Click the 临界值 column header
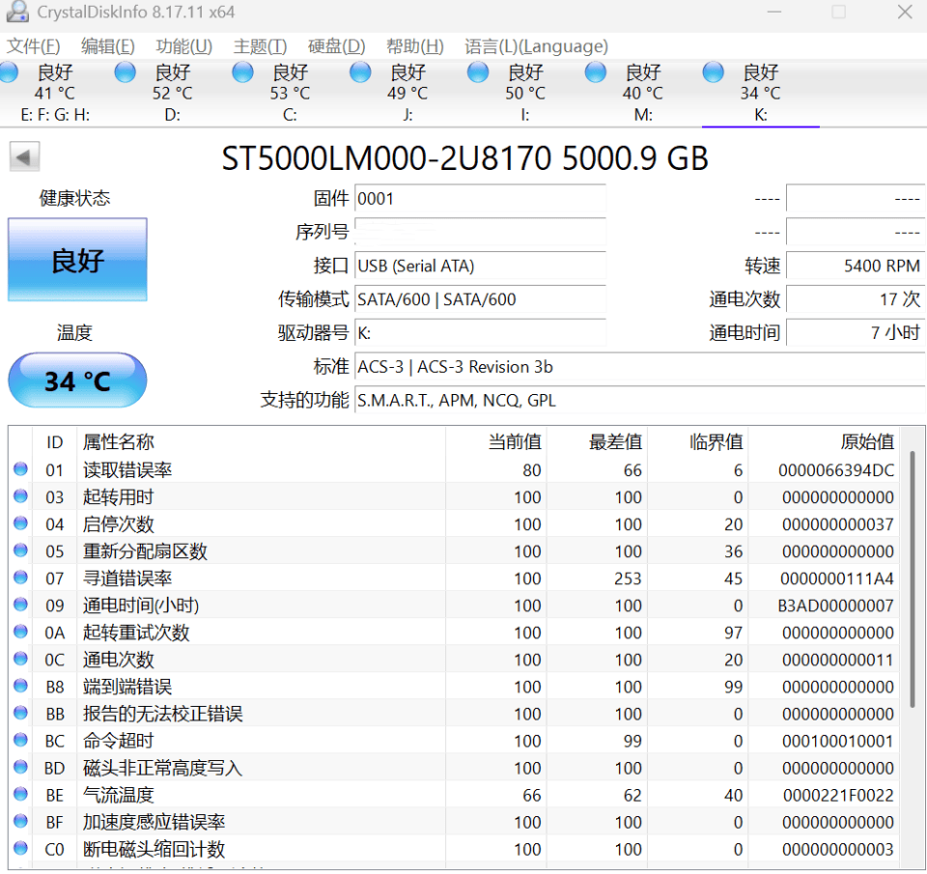The image size is (927, 874). (x=697, y=441)
